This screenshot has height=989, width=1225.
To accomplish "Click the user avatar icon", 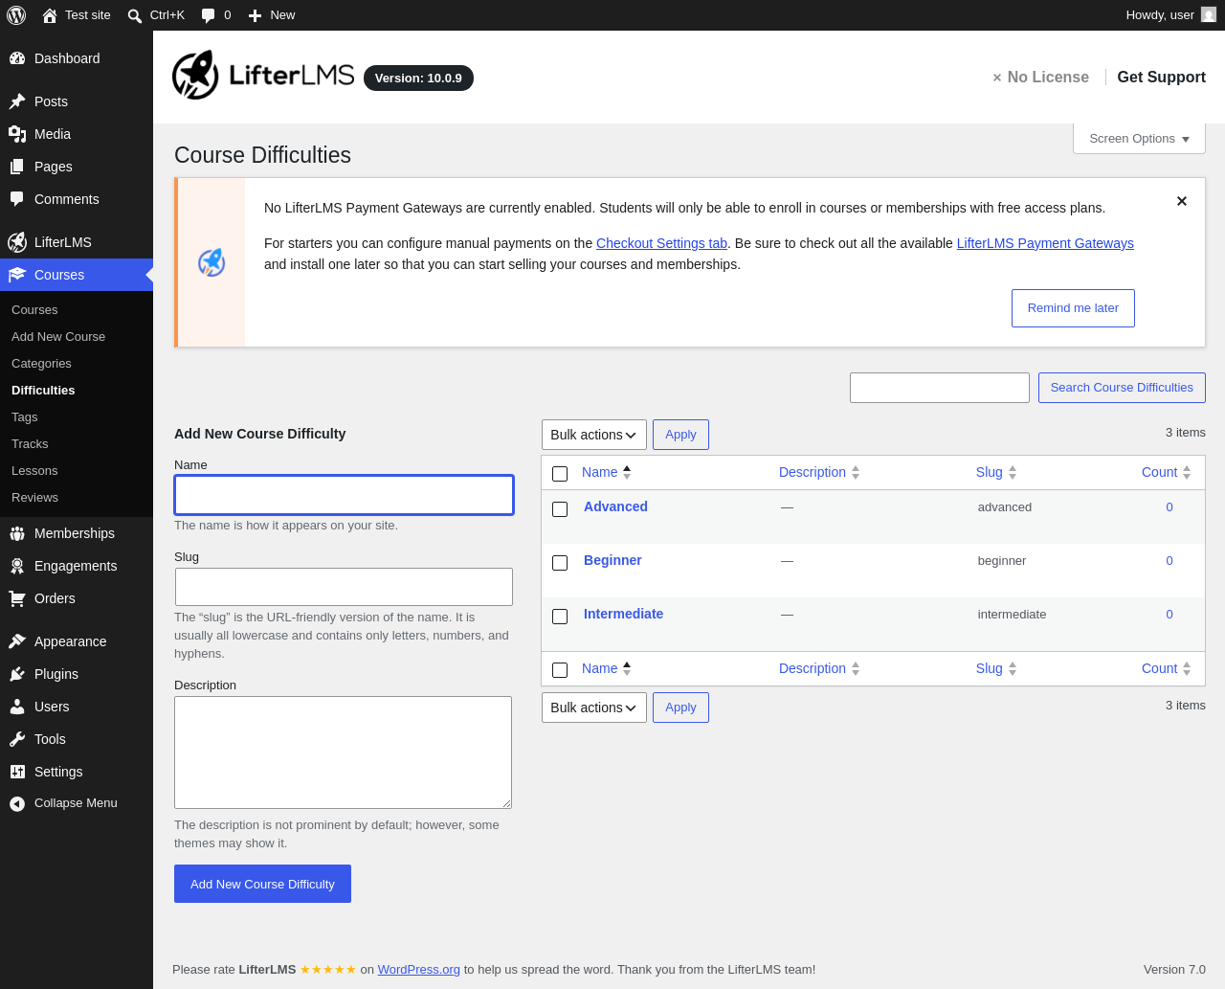I will click(1209, 14).
